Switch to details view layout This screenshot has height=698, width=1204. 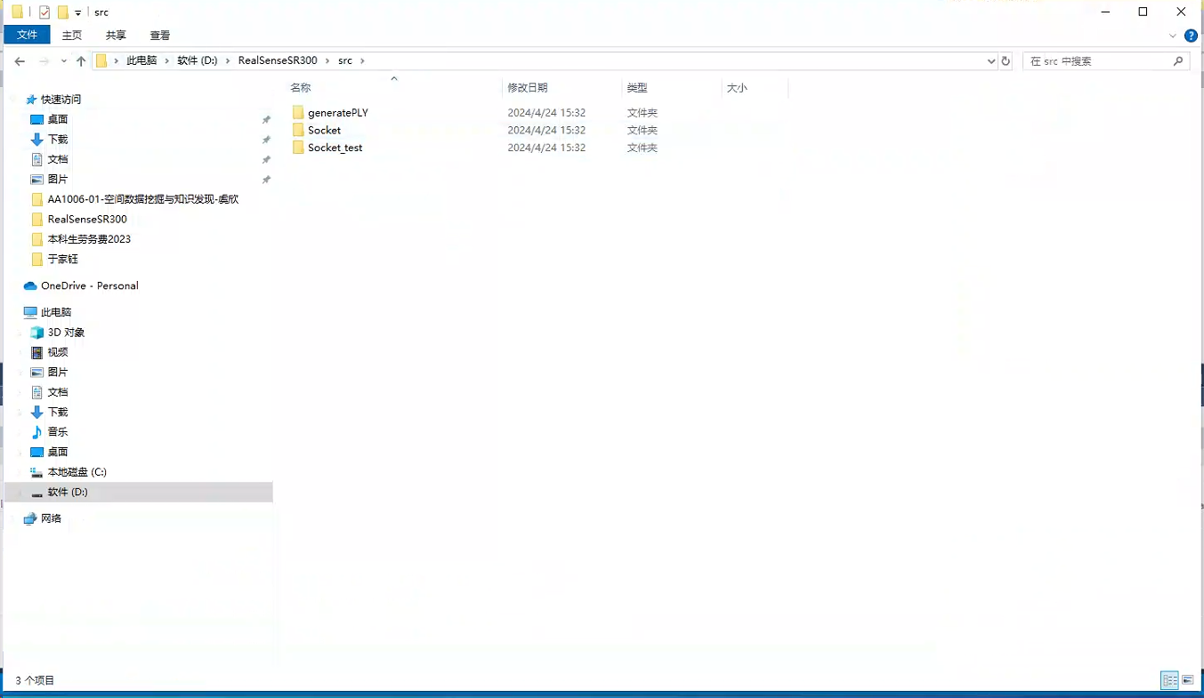click(1169, 680)
